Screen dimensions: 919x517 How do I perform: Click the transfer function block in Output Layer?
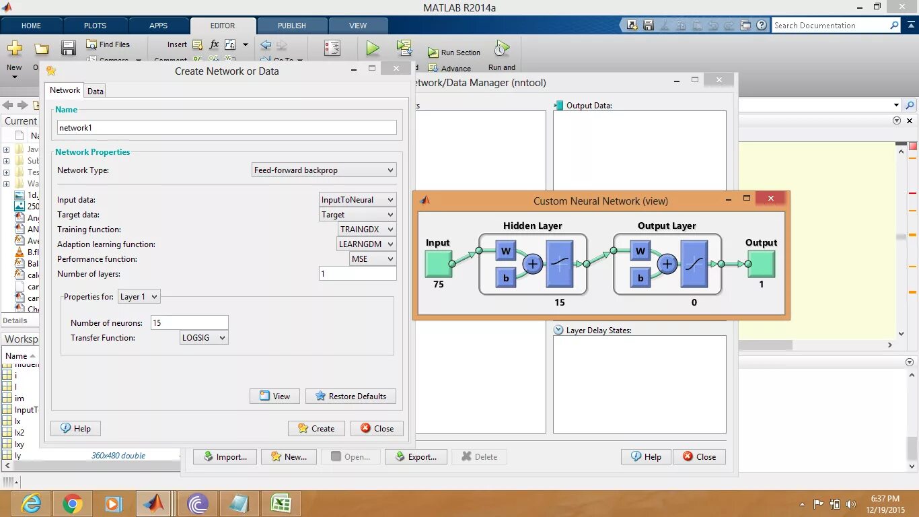694,264
